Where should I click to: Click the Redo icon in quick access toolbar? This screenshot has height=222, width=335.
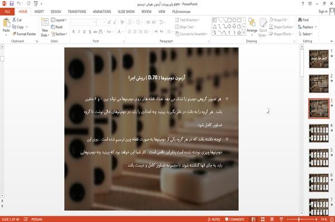tap(28, 3)
